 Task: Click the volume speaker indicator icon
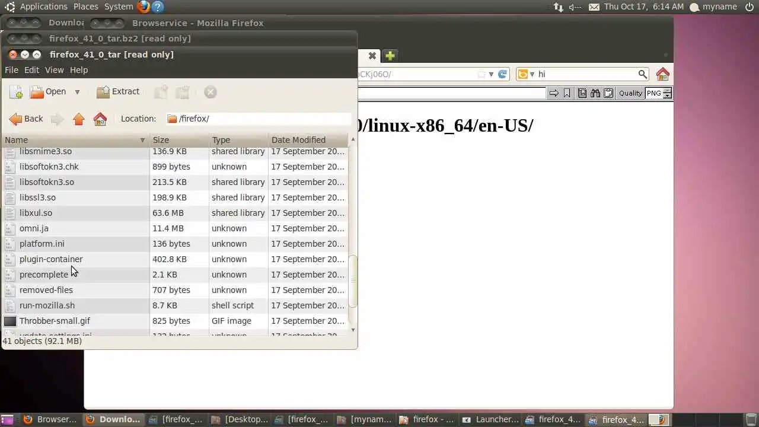(x=575, y=7)
